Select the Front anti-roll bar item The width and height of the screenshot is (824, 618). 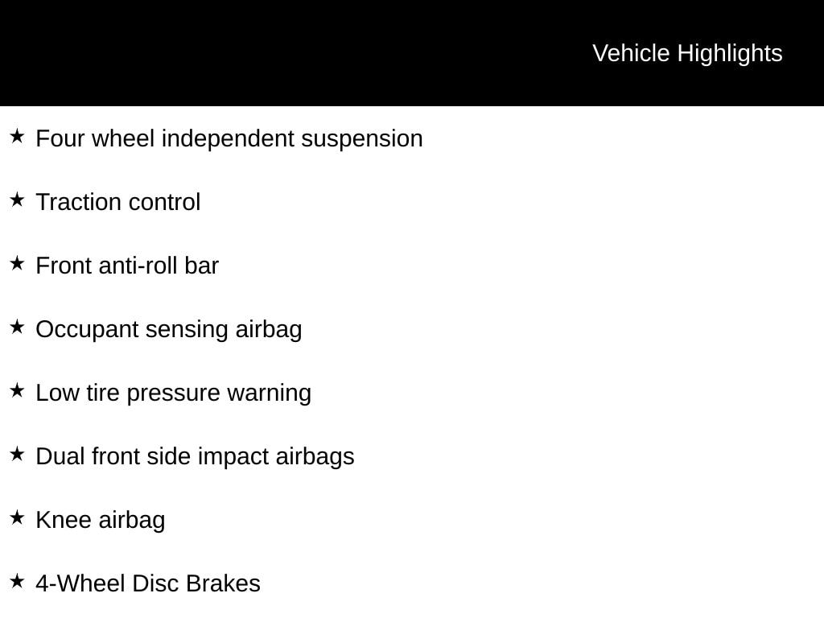(127, 266)
